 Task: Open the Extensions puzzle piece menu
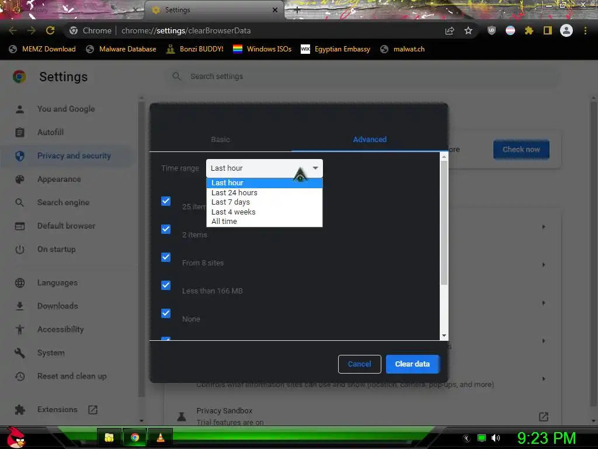529,30
